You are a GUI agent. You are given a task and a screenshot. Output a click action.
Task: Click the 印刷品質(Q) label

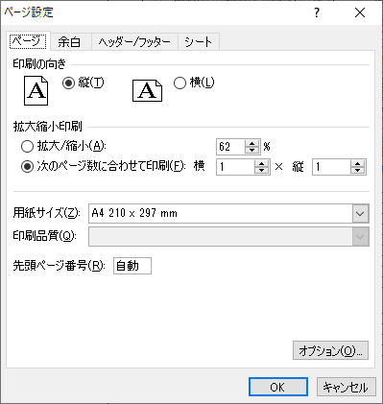click(44, 236)
